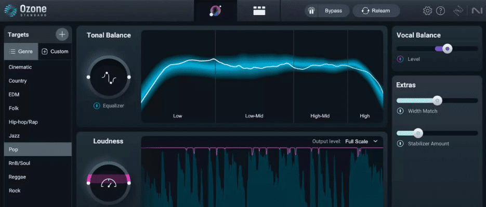The height and width of the screenshot is (207, 486).
Task: Click the Targets heading
Action: pos(18,35)
